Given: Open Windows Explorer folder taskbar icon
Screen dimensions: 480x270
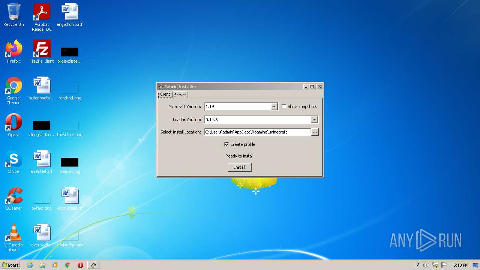Looking at the screenshot, I should (x=42, y=265).
